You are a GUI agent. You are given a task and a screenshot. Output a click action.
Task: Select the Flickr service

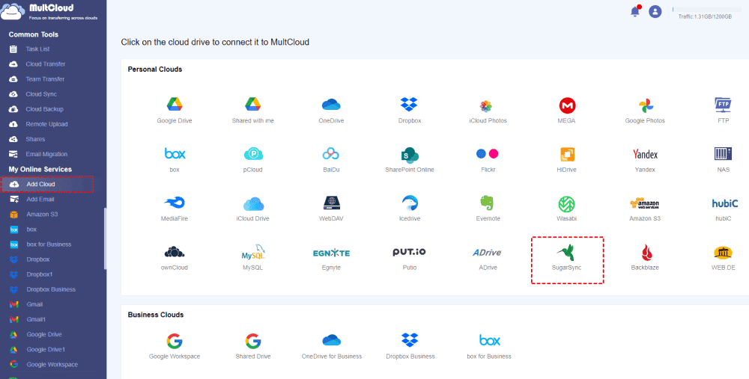coord(488,160)
